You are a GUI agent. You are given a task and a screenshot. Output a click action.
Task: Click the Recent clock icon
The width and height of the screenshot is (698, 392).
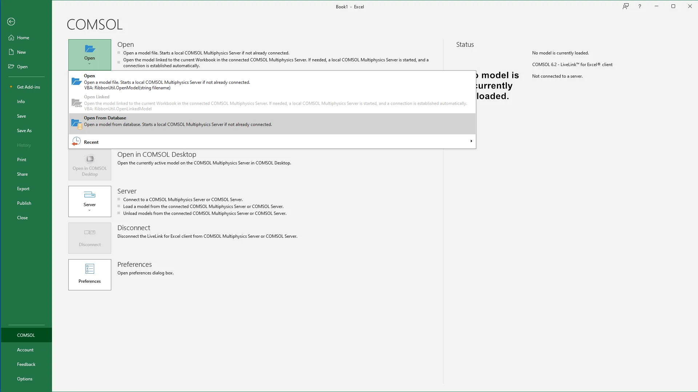(x=76, y=142)
